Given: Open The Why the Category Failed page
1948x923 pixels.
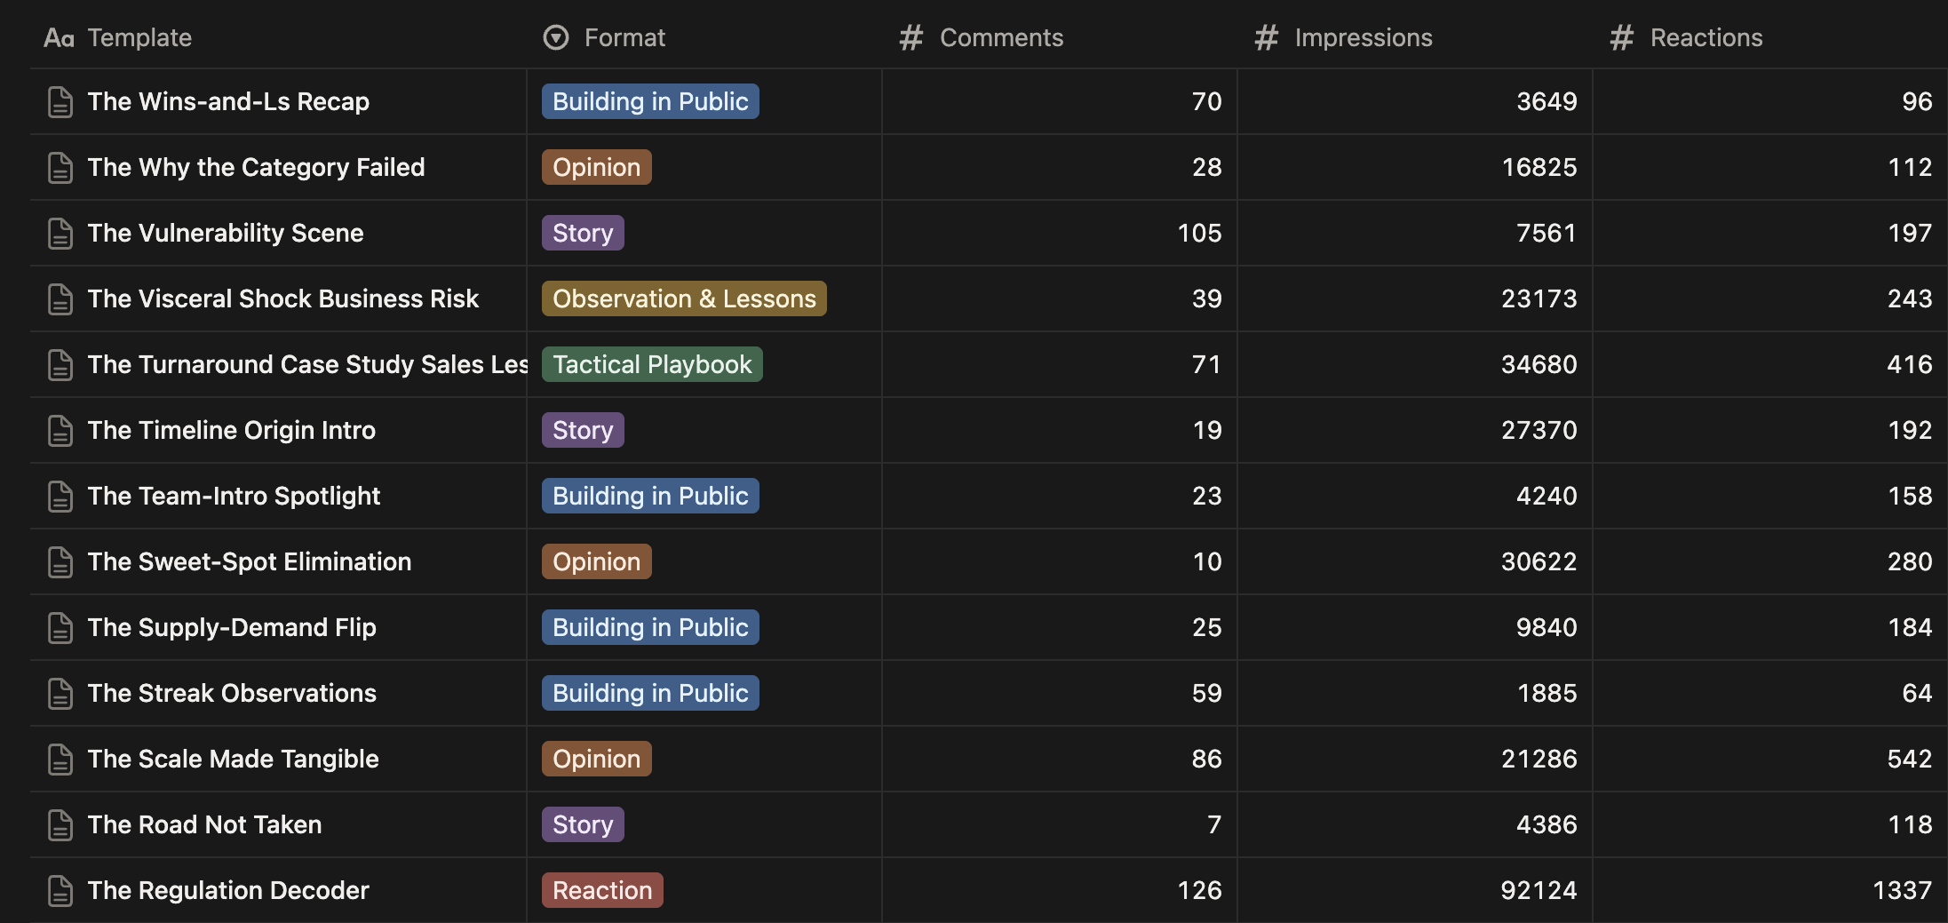Looking at the screenshot, I should click(256, 167).
